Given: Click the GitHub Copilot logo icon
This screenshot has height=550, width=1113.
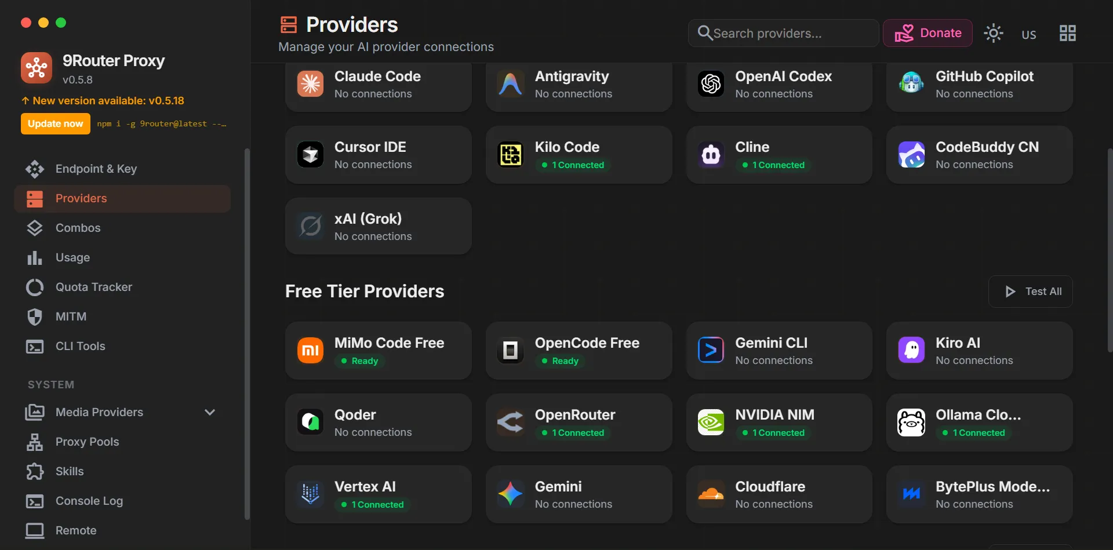Looking at the screenshot, I should [911, 84].
